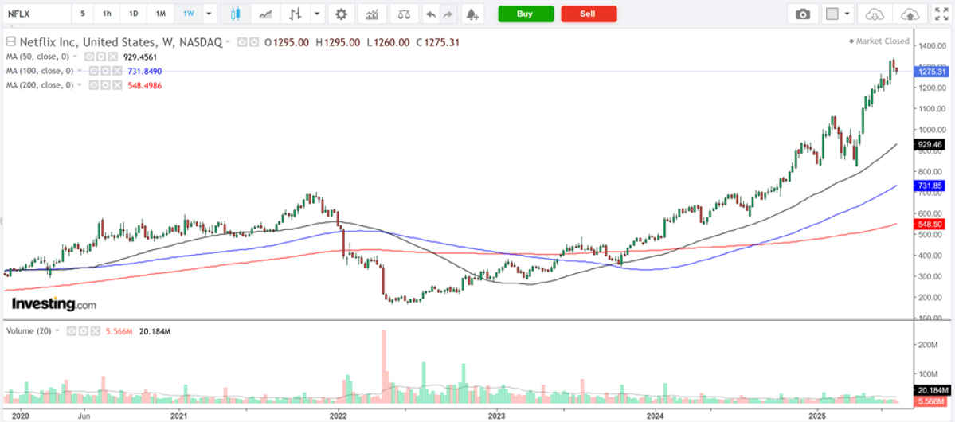Load chart layout from cloud icon
This screenshot has height=422, width=955.
(x=874, y=14)
